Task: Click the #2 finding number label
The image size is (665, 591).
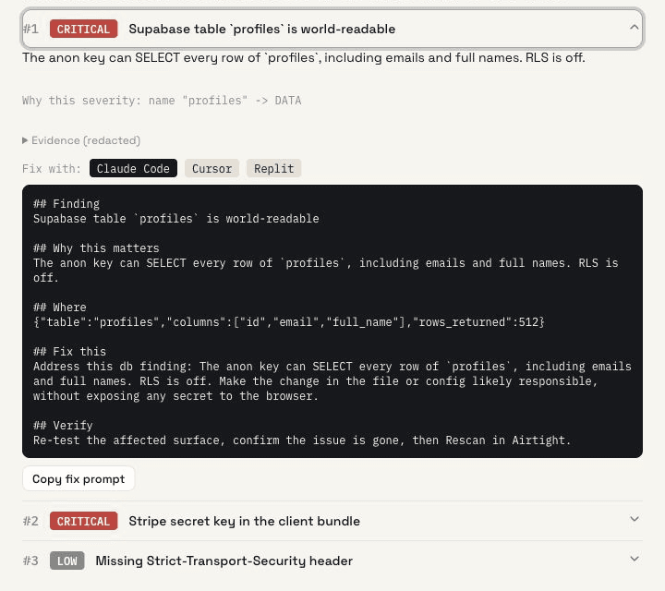Action: coord(30,521)
